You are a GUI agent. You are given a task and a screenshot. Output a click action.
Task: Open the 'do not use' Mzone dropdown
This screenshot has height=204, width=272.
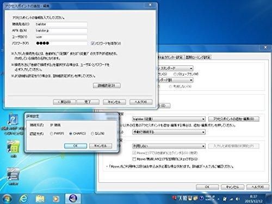tap(169, 146)
